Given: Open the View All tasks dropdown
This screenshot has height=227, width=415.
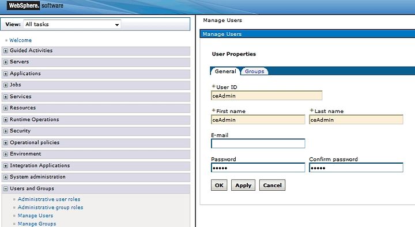Looking at the screenshot, I should (x=72, y=24).
